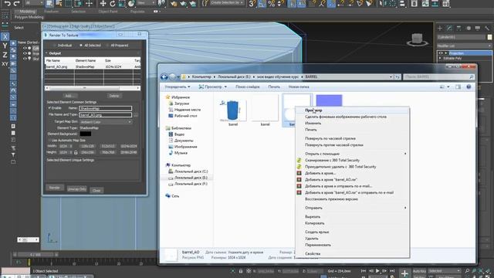Switch to the Freeform ribbon tab
This screenshot has width=494, height=278.
tap(52, 12)
